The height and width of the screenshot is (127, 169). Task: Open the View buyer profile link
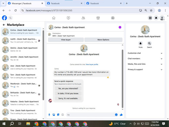coord(92,64)
